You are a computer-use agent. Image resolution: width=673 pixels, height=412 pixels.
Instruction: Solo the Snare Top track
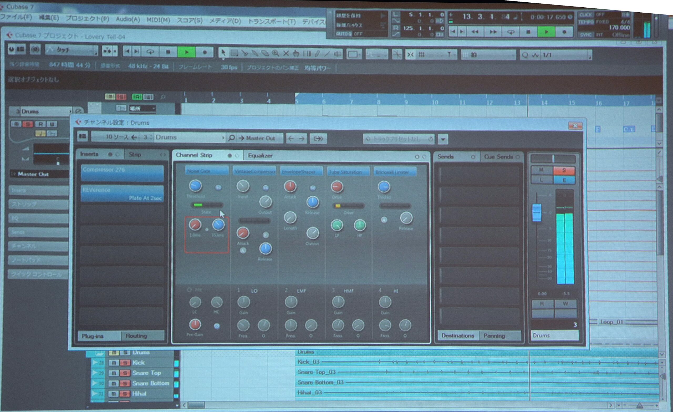[125, 373]
